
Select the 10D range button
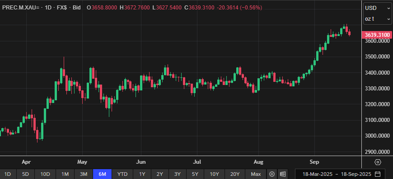tap(45, 174)
